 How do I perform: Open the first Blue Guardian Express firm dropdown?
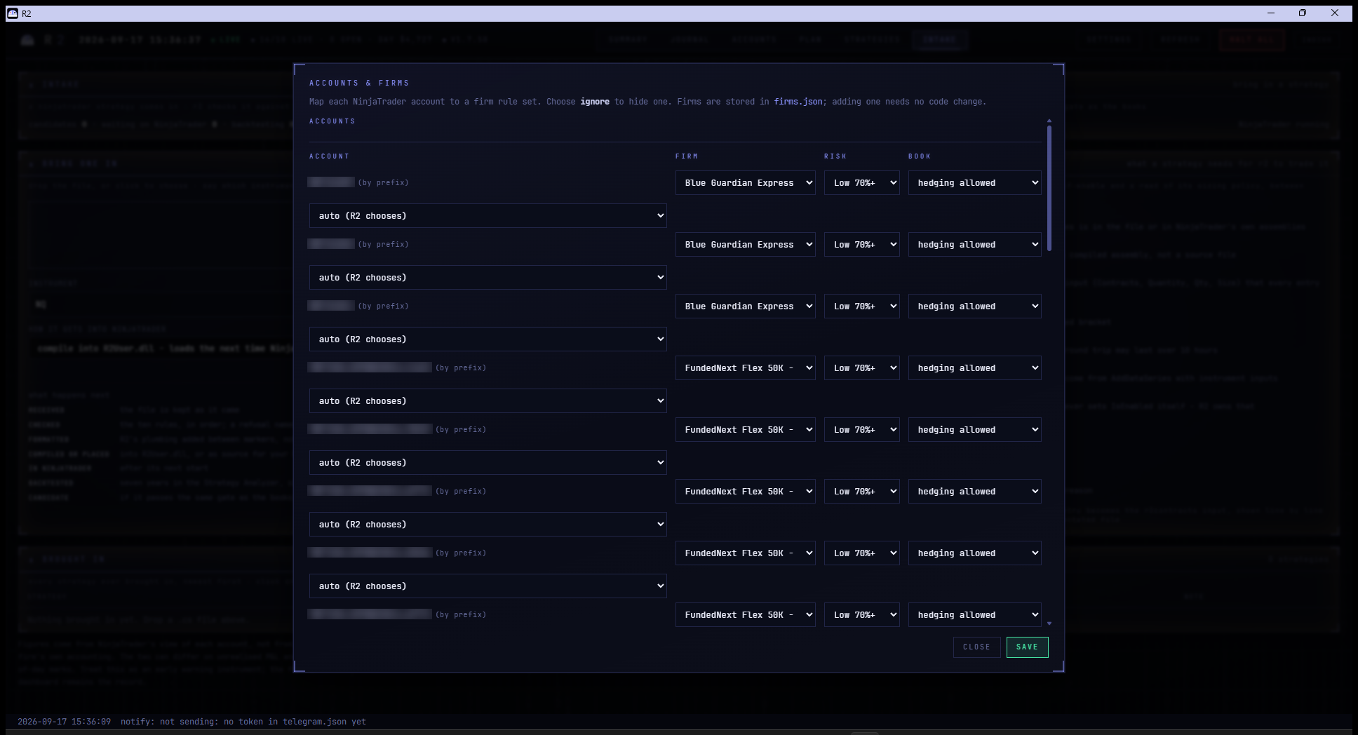coord(745,182)
